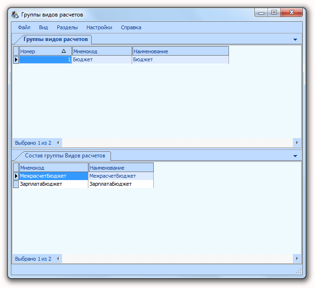The image size is (315, 288).
Task: Open the Справка menu
Action: [131, 27]
